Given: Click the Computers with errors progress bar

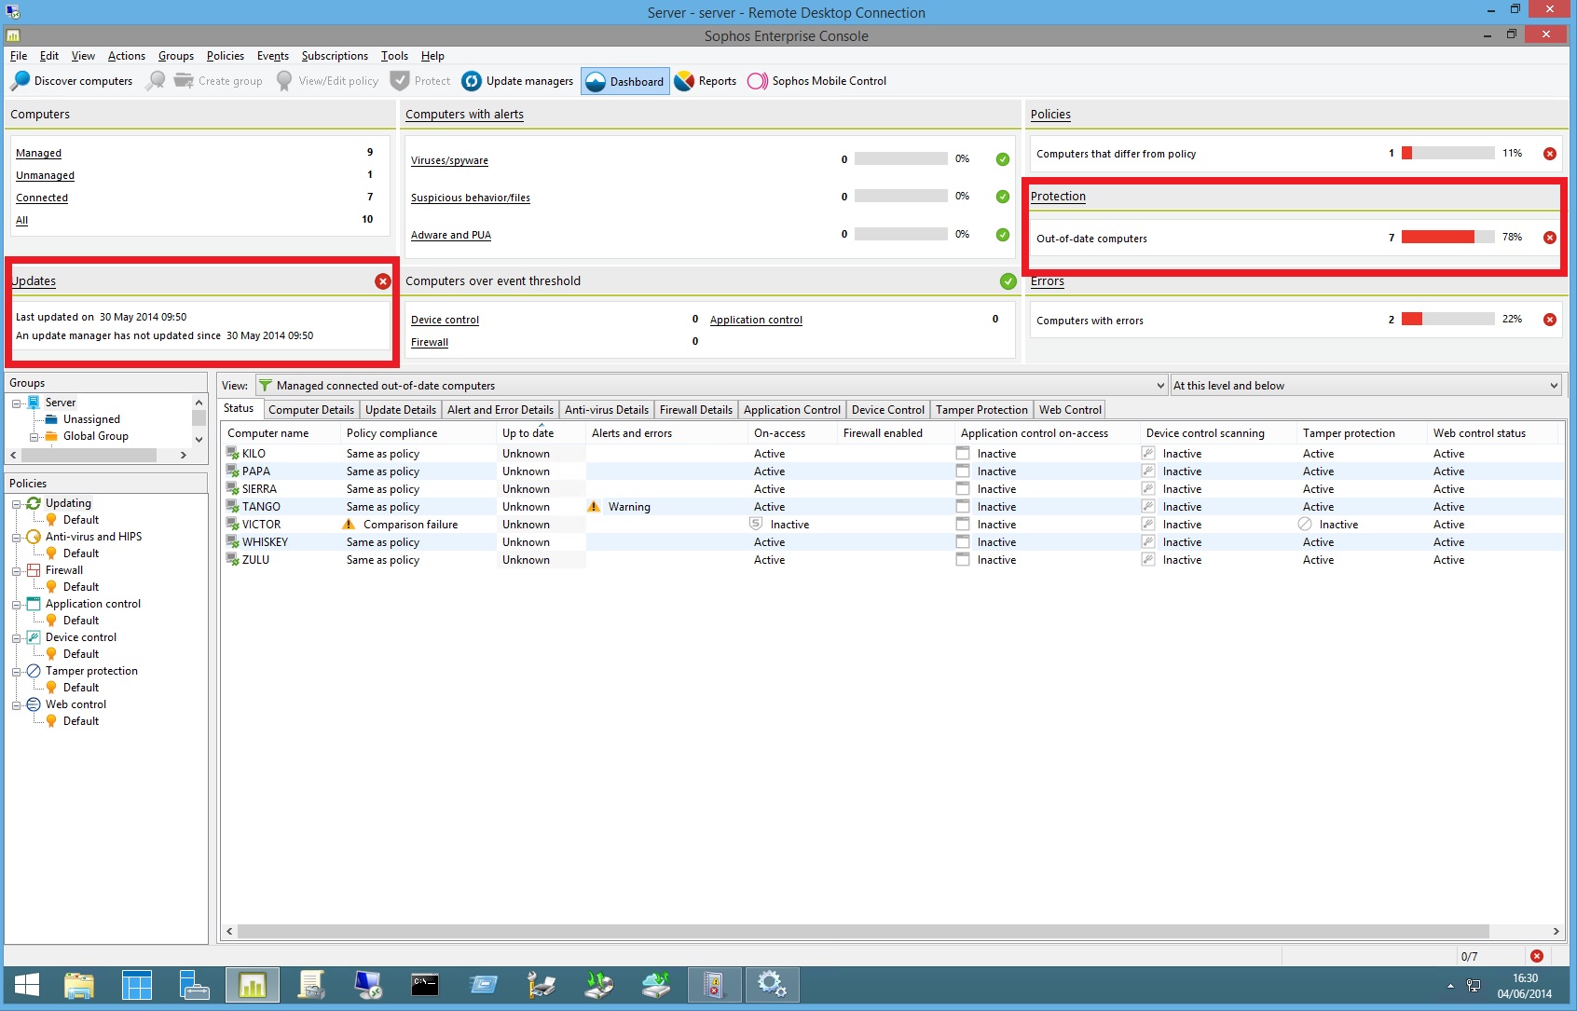Looking at the screenshot, I should [1447, 319].
